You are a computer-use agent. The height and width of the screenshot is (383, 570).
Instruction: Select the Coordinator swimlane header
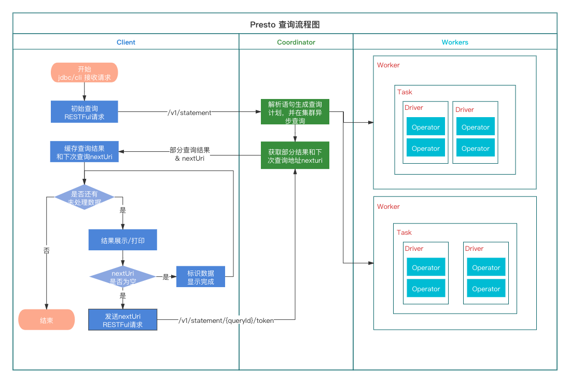[x=296, y=42]
